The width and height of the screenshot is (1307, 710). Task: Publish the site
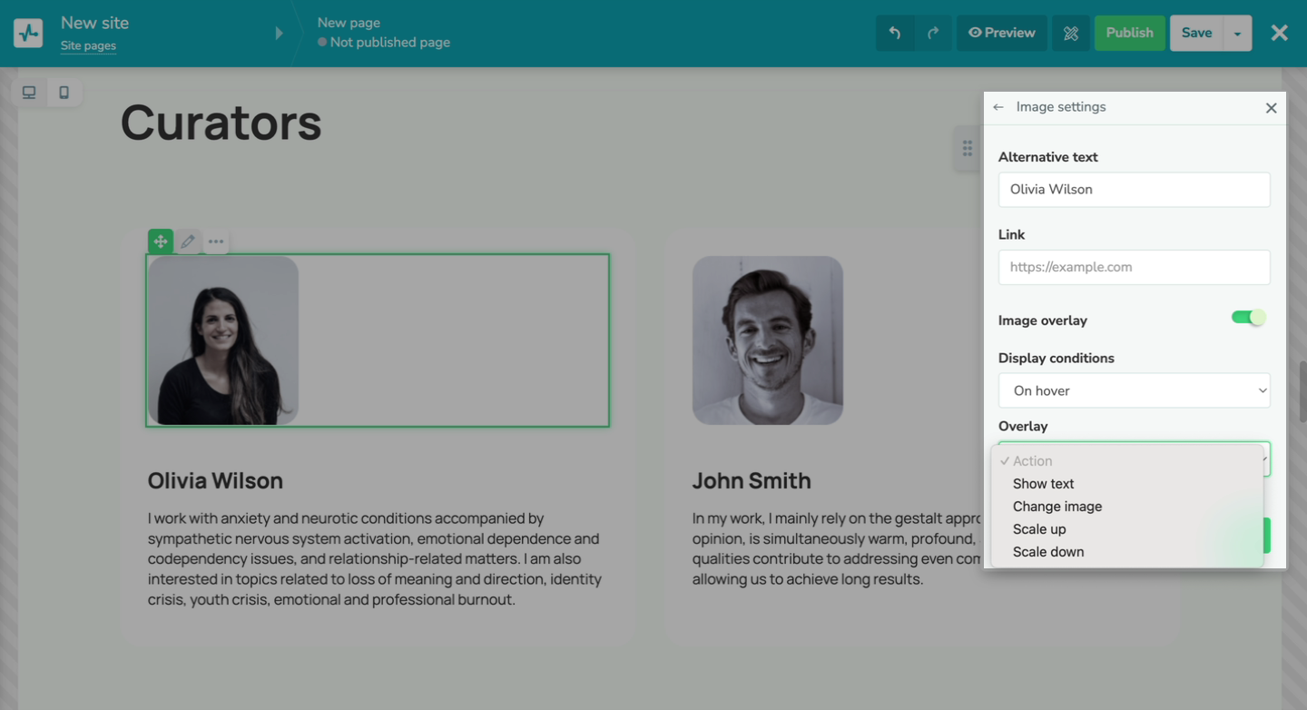[1129, 33]
